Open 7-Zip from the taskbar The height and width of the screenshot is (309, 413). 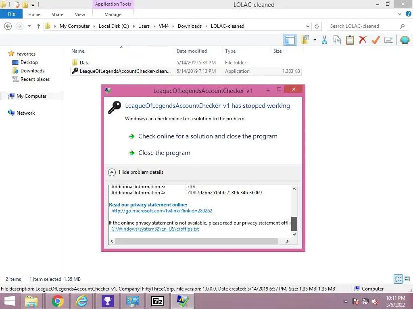click(x=158, y=301)
